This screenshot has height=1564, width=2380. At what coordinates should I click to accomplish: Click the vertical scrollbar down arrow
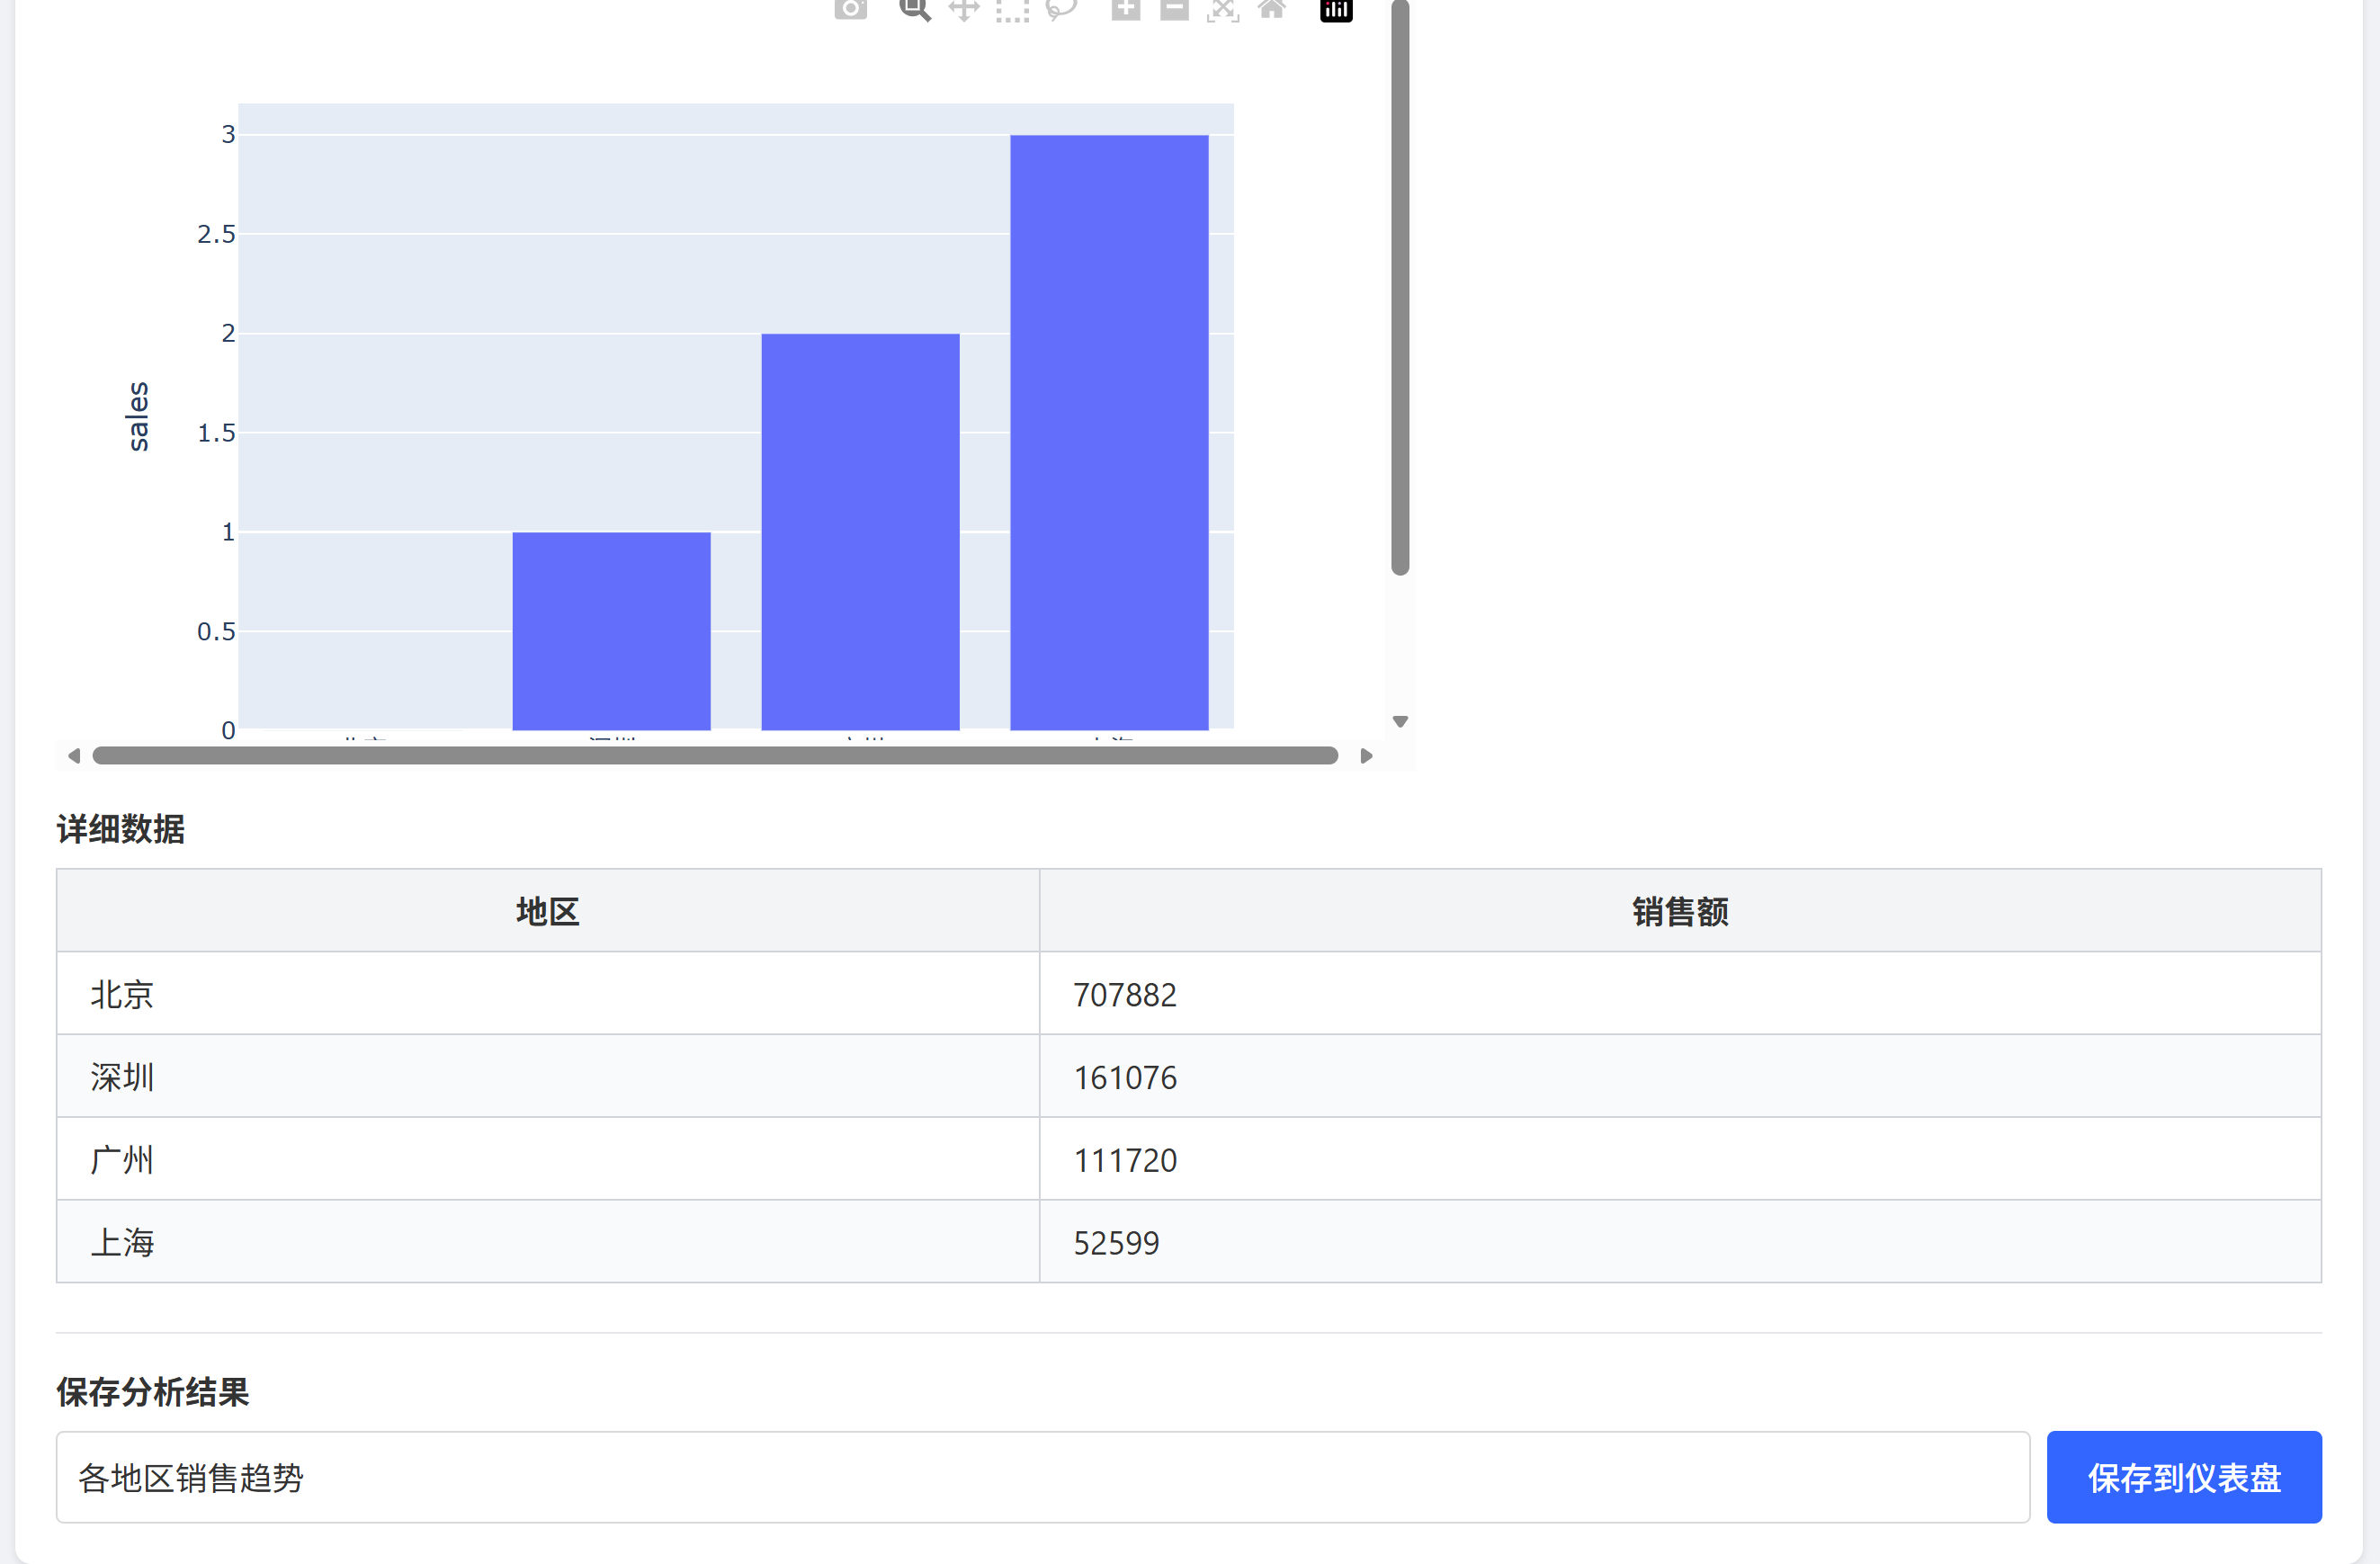coord(1400,721)
